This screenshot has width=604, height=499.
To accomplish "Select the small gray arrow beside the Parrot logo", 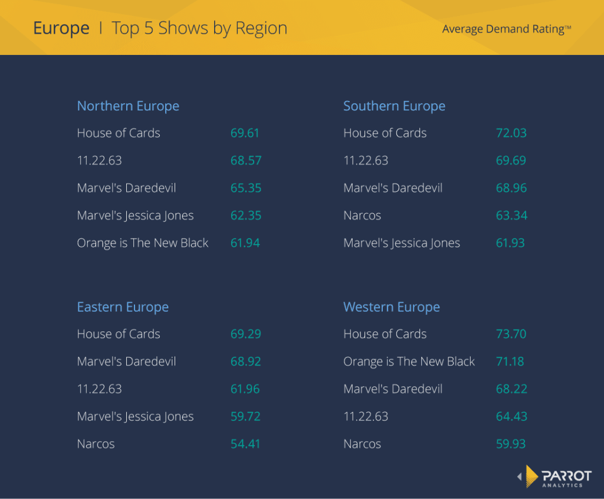I will [520, 477].
